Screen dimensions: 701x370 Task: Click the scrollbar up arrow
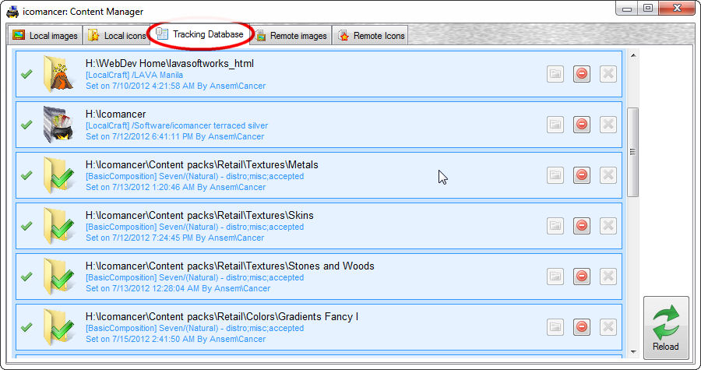tap(632, 56)
